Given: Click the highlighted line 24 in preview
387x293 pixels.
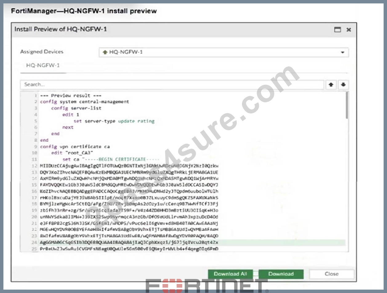Looking at the screenshot, I should (x=192, y=242).
